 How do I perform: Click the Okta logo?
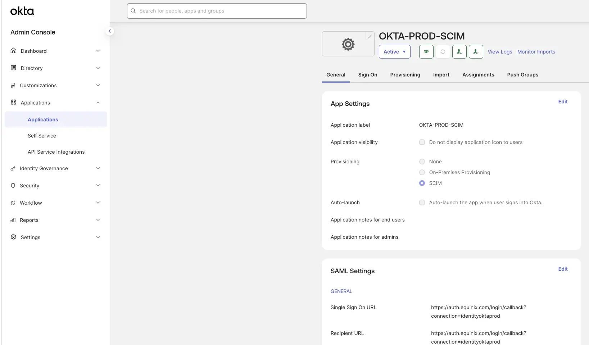click(22, 11)
